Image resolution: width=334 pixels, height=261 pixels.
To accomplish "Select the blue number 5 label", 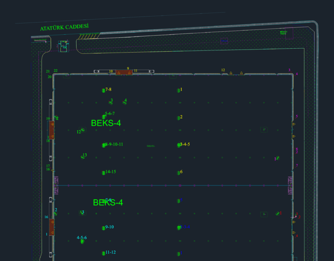I will tap(181, 200).
